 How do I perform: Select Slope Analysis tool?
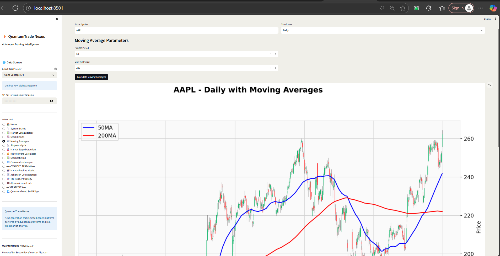coord(4,145)
